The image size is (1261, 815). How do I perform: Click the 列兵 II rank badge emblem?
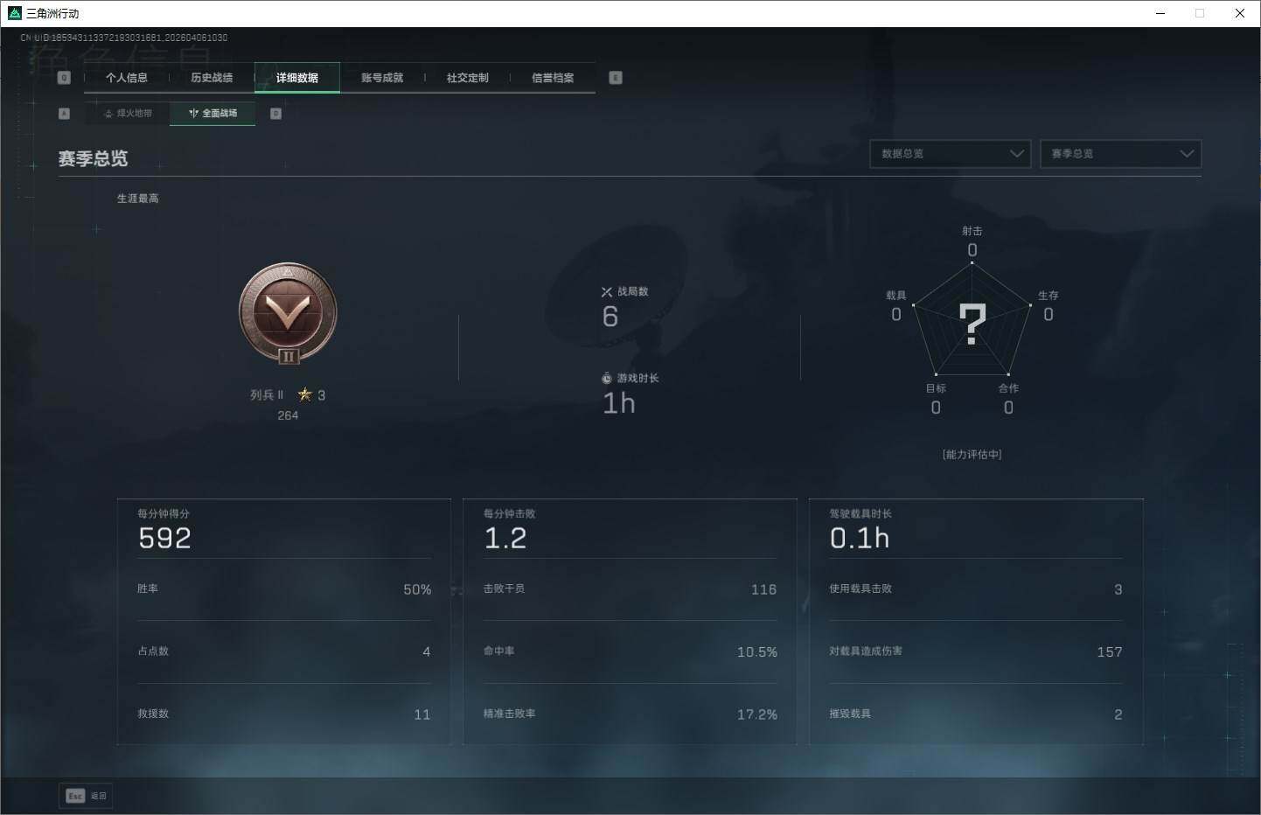coord(288,313)
